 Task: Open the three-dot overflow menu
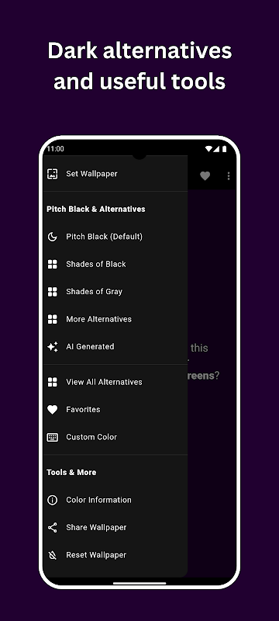coord(229,176)
